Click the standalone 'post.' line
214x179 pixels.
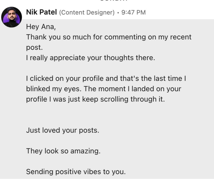click(x=34, y=47)
